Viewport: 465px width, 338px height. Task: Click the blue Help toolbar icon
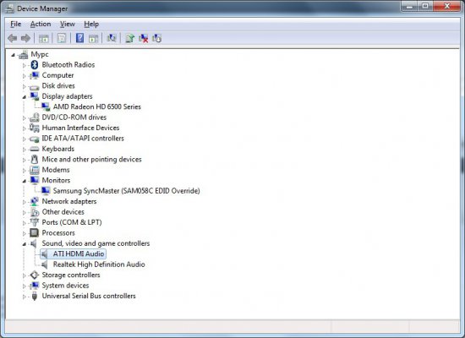point(79,38)
